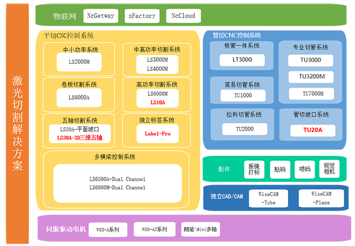Open the WiseCAM-Tube box
This screenshot has height=246, width=355.
[266, 198]
